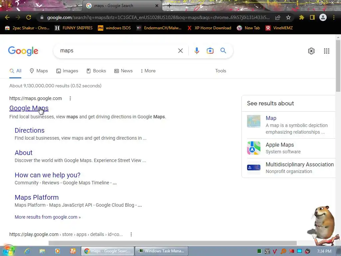This screenshot has height=256, width=341.
Task: Click the green square tray icon
Action: [259, 251]
